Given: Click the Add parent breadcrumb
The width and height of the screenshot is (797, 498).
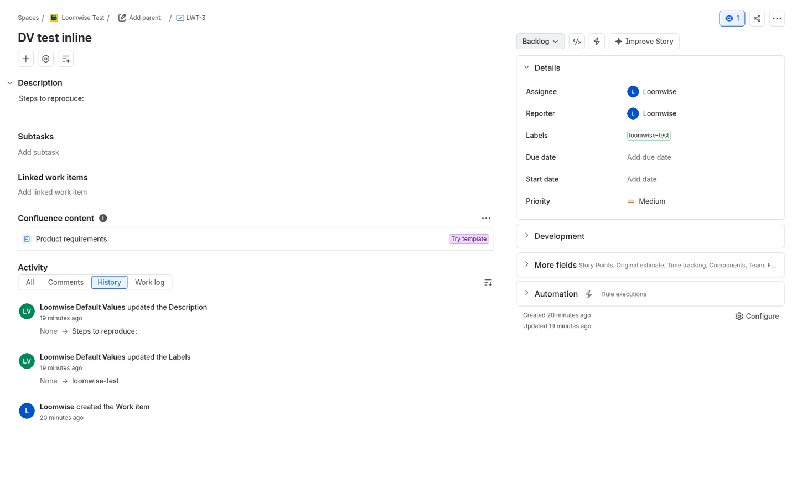Looking at the screenshot, I should pyautogui.click(x=139, y=18).
